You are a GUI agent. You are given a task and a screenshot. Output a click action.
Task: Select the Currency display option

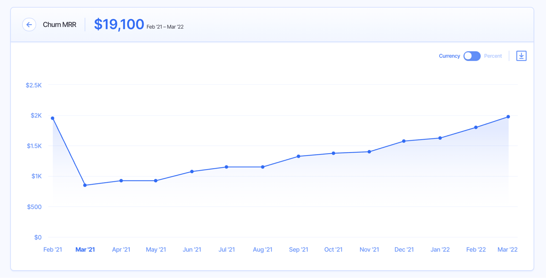point(449,56)
